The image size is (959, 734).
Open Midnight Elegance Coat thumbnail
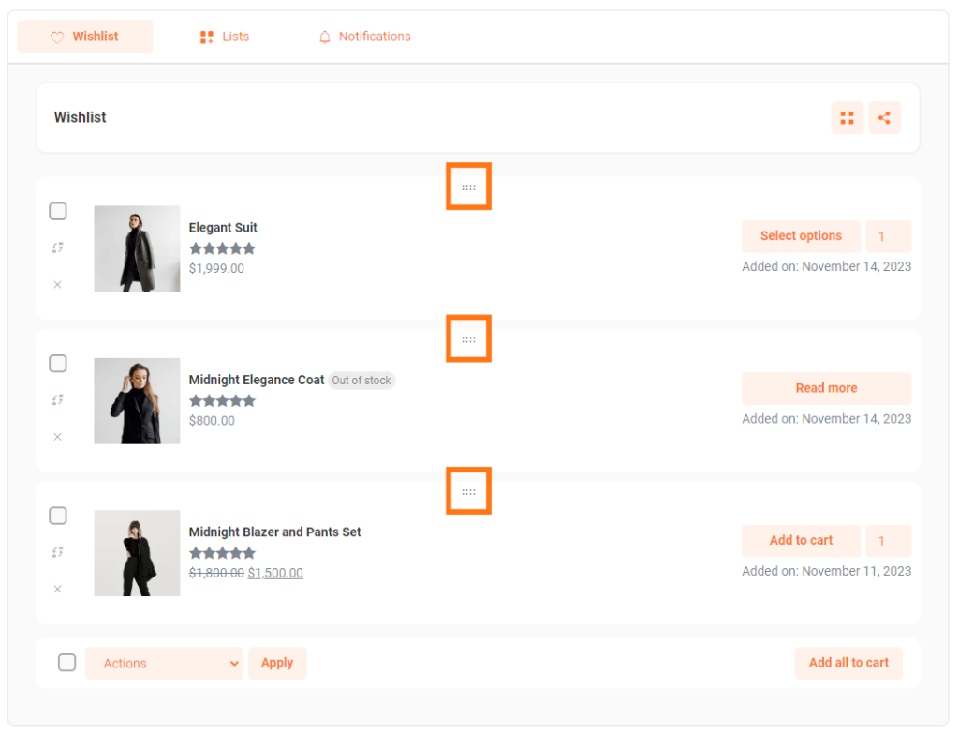coord(137,401)
